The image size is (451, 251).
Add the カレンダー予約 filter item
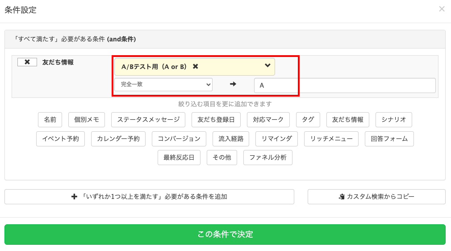[118, 139]
